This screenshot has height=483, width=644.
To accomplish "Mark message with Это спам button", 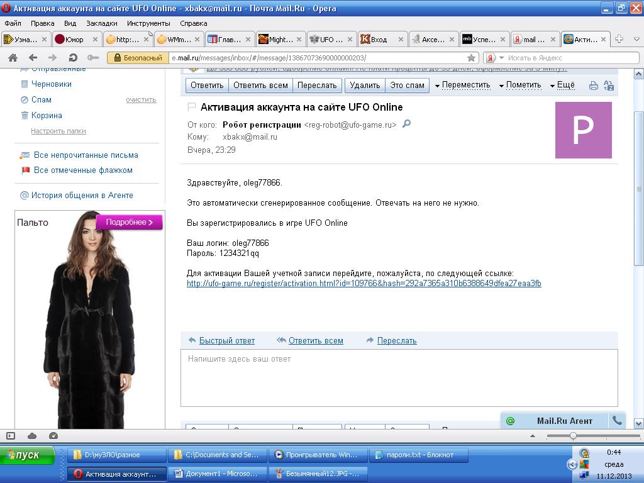I will click(407, 85).
